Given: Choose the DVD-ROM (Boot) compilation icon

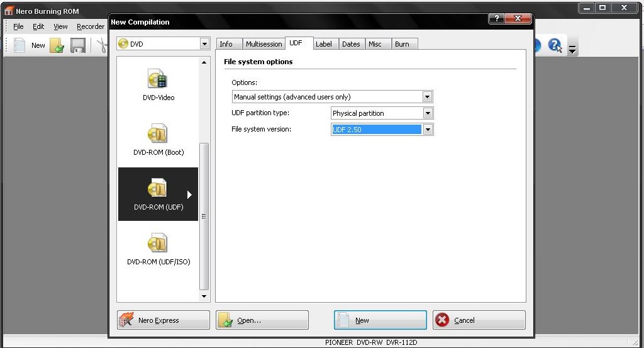Looking at the screenshot, I should coord(158,134).
